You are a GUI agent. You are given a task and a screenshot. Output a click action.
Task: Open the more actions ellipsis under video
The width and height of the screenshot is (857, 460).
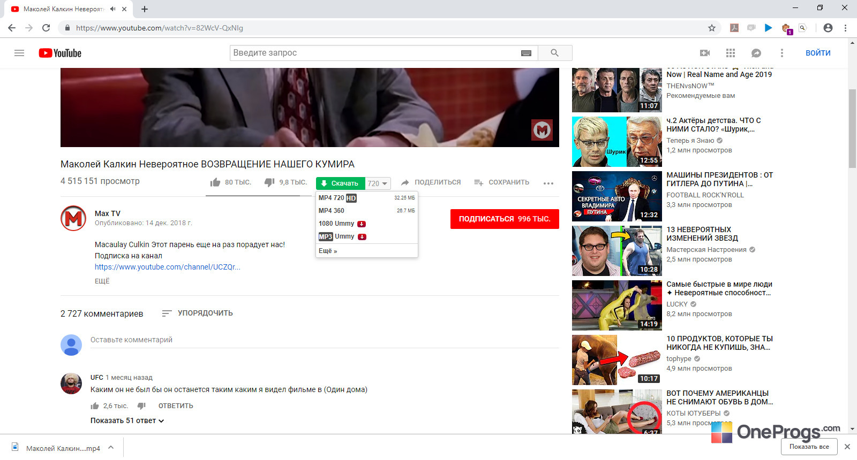pyautogui.click(x=548, y=183)
